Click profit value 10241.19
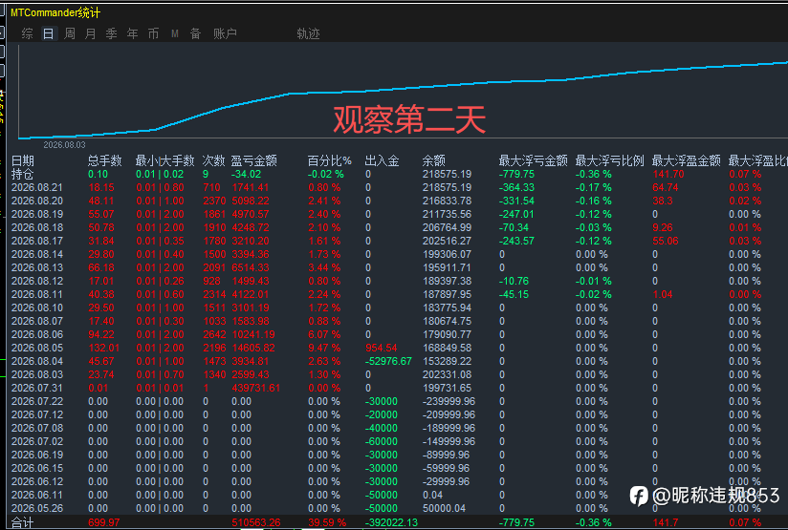The height and width of the screenshot is (530, 788). [253, 334]
